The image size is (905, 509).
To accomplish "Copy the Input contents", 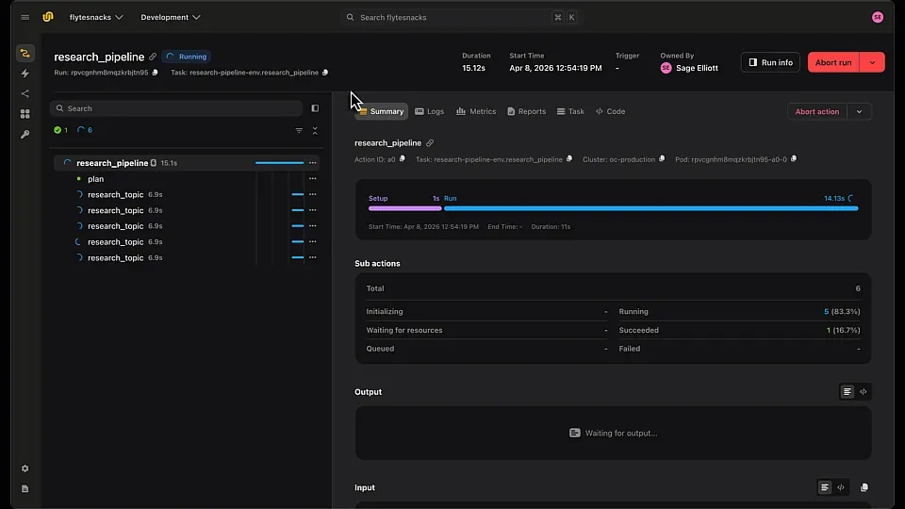I will (864, 487).
